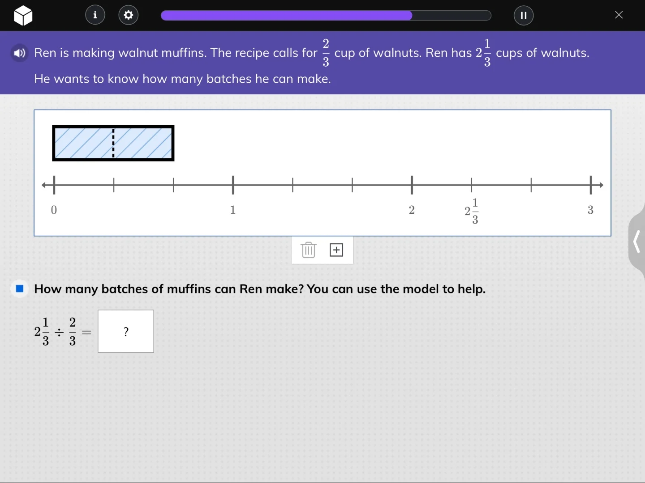Click the tick labeled 2 1/3
Viewport: 645px width, 483px height.
tap(472, 185)
